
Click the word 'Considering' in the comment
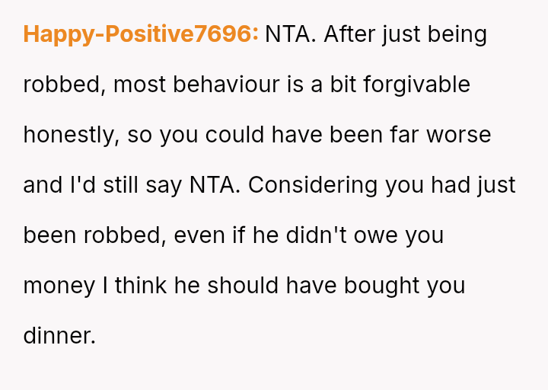point(313,186)
